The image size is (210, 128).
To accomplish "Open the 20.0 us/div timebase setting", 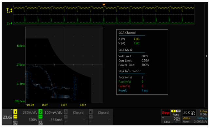I will (189, 113).
